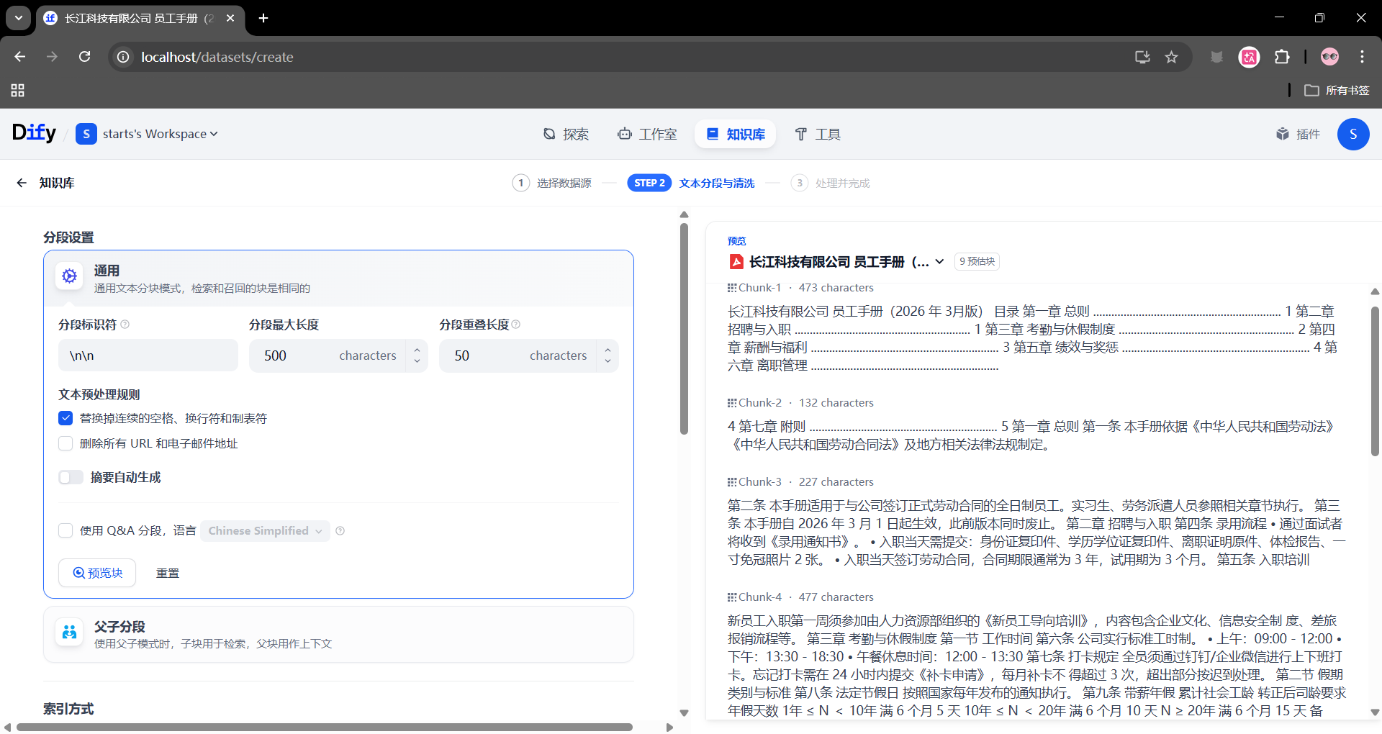Uncheck 替换掉连续的空格、换行符和制表符
Image resolution: width=1382 pixels, height=734 pixels.
pos(66,418)
